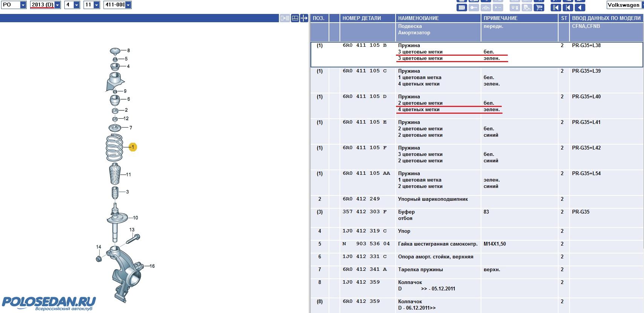
Task: Click the list view icon in toolbar
Action: tap(462, 8)
